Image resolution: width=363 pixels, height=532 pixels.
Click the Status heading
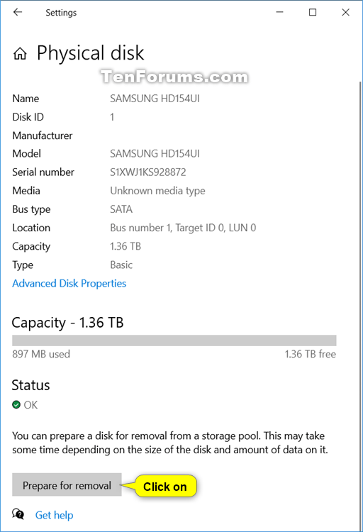tap(30, 385)
